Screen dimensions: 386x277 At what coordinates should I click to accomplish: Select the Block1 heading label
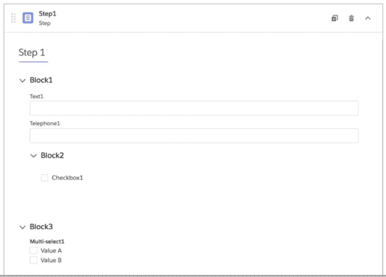pos(41,80)
